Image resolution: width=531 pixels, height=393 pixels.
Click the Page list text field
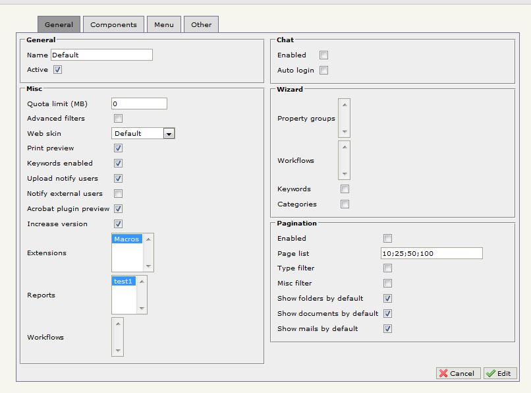(x=431, y=254)
